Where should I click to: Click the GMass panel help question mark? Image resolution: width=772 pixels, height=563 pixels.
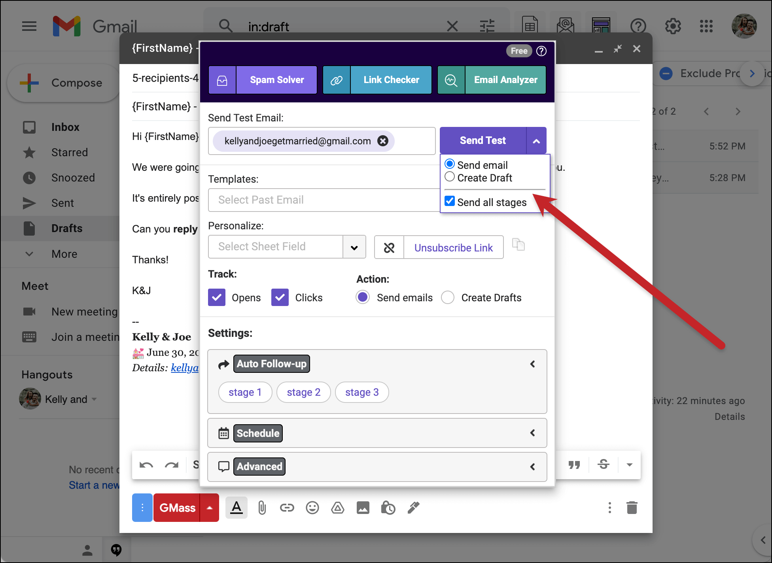pos(541,51)
